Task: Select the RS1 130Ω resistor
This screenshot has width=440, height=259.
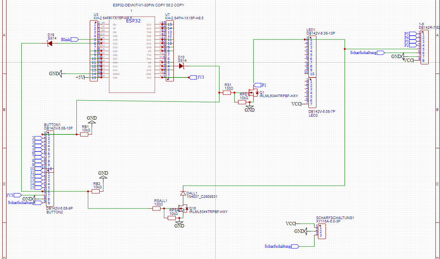Action: coord(228,92)
